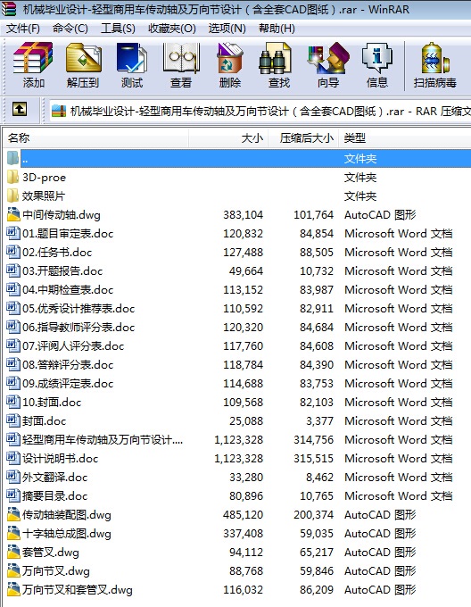The height and width of the screenshot is (607, 471).
Task: Click the packed size value 3,377
Action: 319,420
